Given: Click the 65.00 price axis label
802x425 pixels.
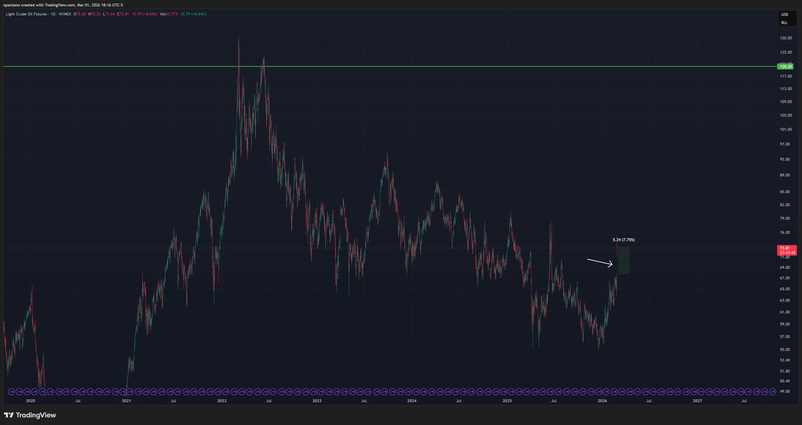Looking at the screenshot, I should pos(785,289).
